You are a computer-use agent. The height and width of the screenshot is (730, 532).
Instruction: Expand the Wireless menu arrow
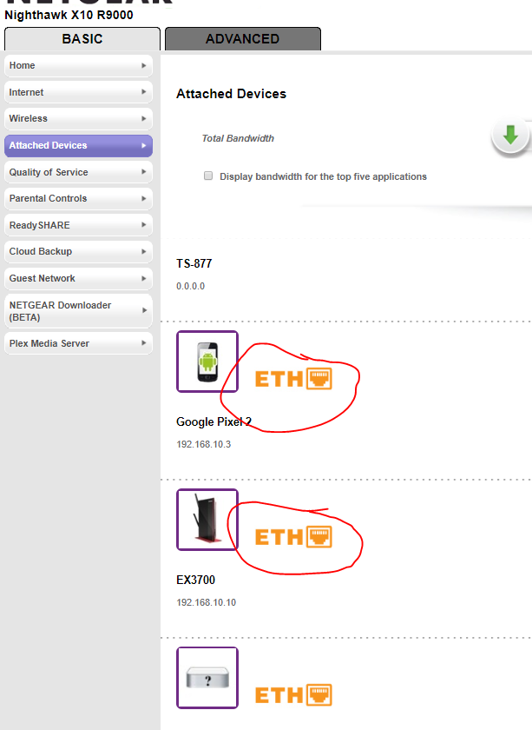[143, 119]
